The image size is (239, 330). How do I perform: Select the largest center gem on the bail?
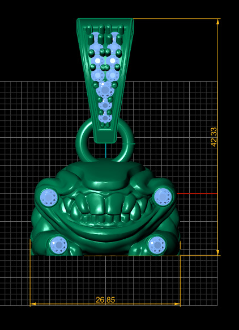coord(105,90)
